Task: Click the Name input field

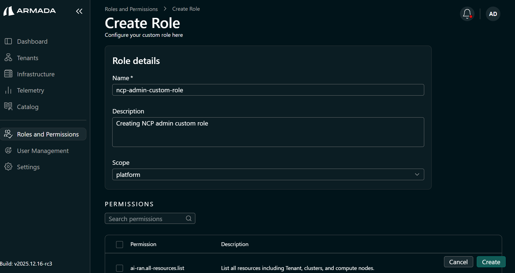Action: tap(268, 90)
